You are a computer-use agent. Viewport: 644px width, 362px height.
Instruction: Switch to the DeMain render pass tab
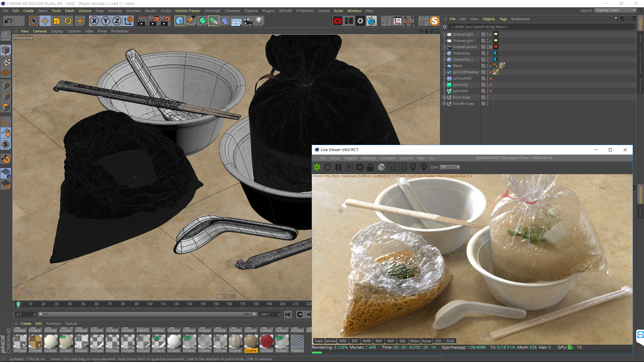click(x=331, y=341)
